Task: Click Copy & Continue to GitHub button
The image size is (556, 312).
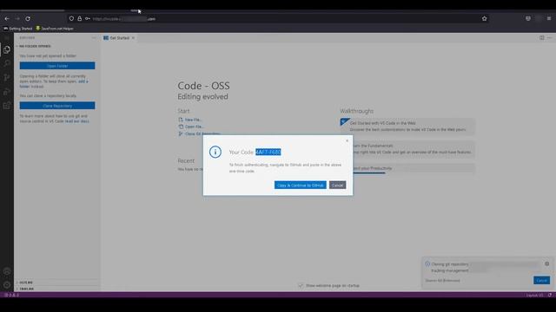Action: coord(301,185)
